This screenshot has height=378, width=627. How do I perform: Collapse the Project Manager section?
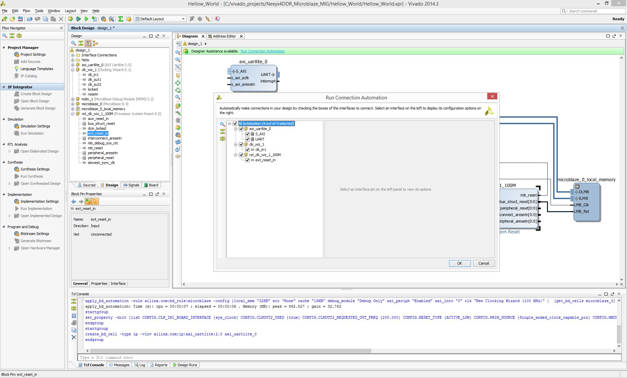[x=4, y=48]
